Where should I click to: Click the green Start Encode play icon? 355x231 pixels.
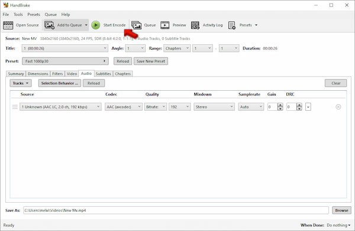[x=95, y=25]
